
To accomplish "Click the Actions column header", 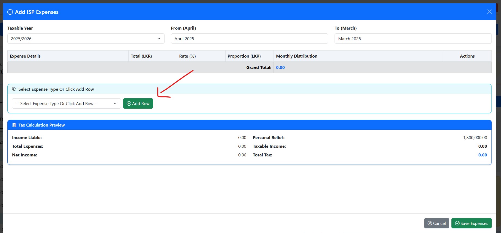I will point(467,56).
